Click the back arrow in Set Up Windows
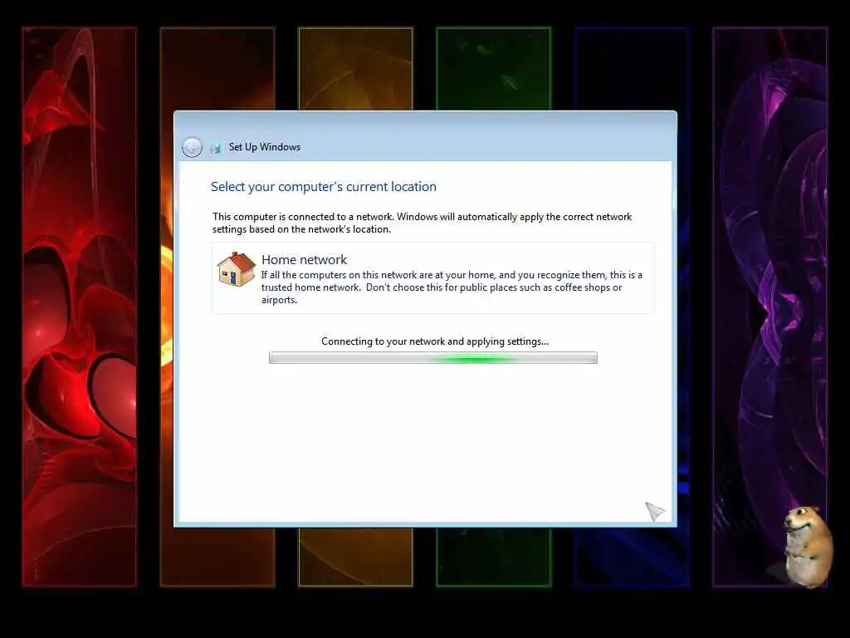The width and height of the screenshot is (850, 638). tap(192, 147)
